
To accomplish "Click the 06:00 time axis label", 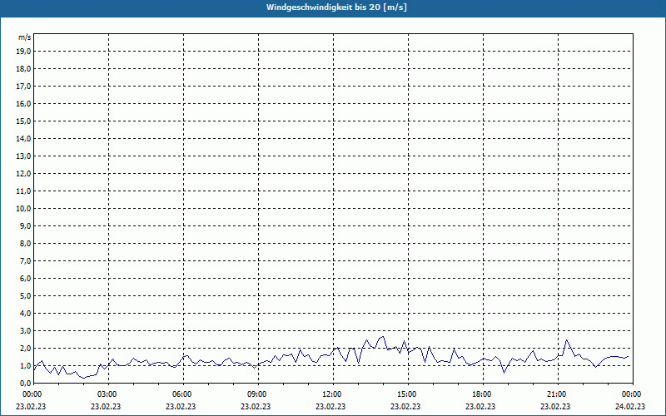I will [x=182, y=394].
